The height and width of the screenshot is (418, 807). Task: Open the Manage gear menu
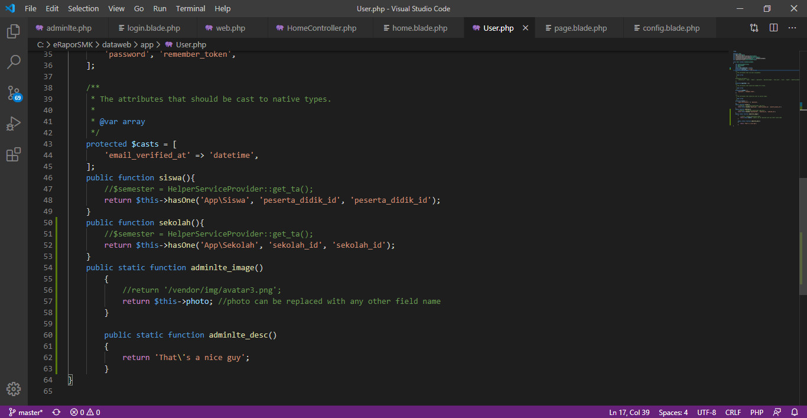pos(14,389)
